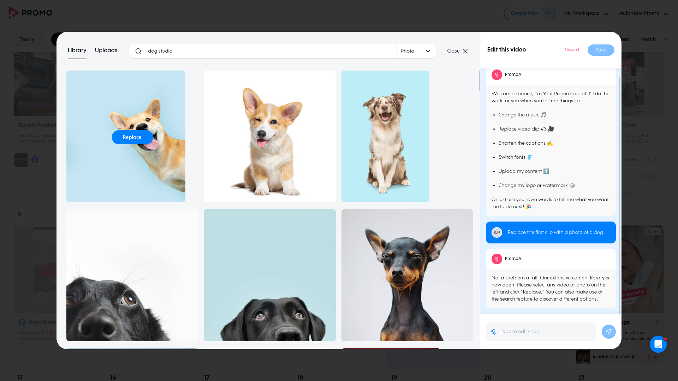678x381 pixels.
Task: Click the search magnifier icon
Action: tap(138, 51)
